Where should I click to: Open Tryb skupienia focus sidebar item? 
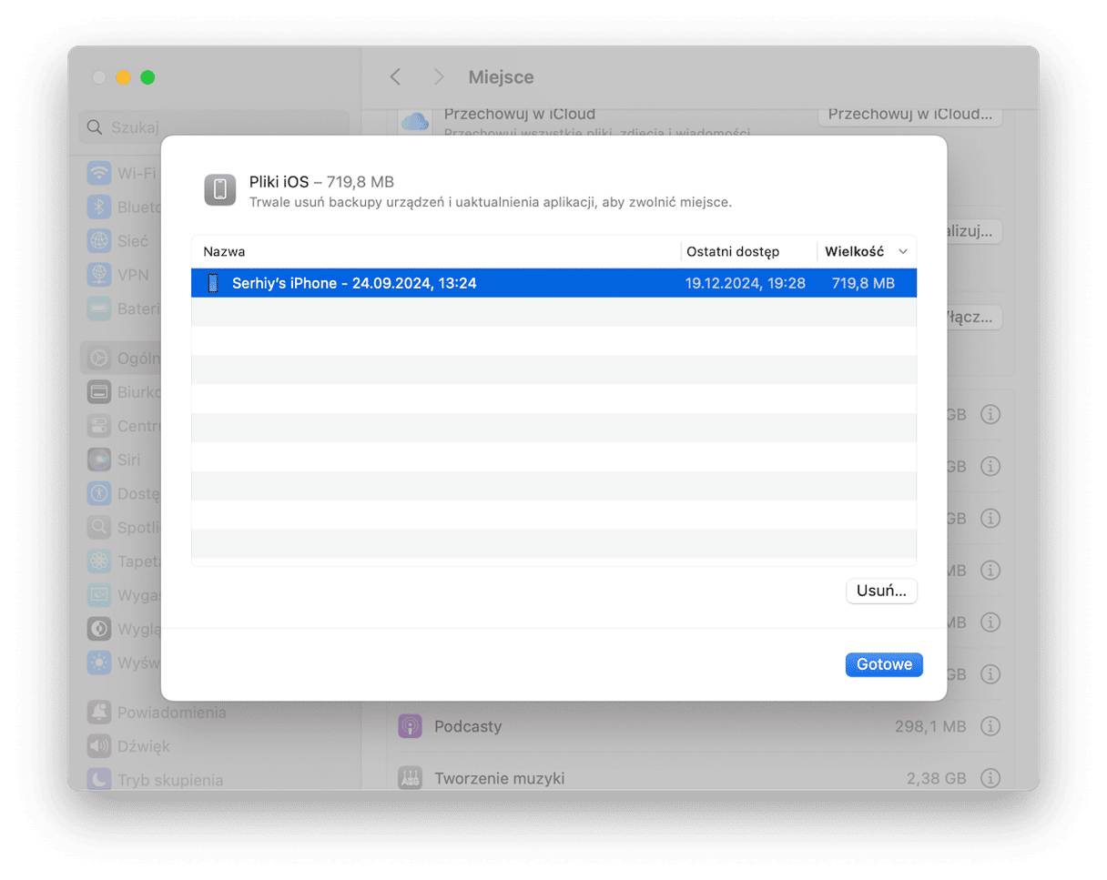[x=155, y=780]
